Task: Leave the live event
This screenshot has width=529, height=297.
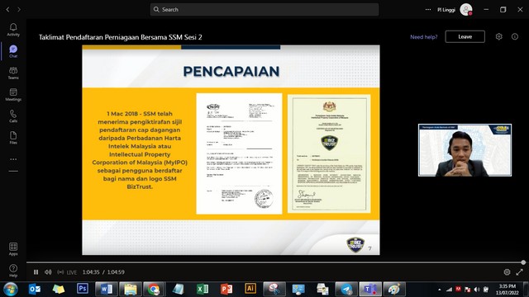Action: [x=465, y=36]
